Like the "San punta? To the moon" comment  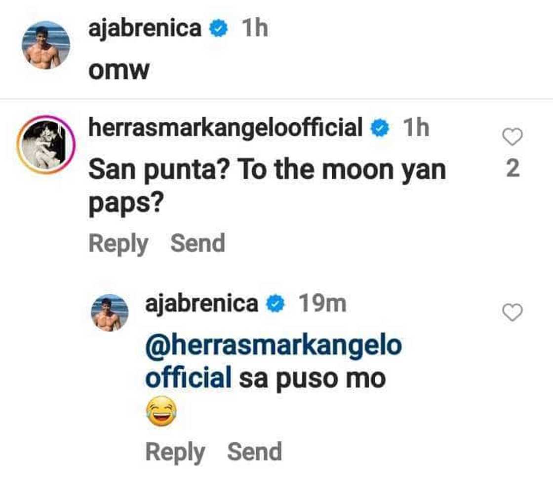[512, 137]
